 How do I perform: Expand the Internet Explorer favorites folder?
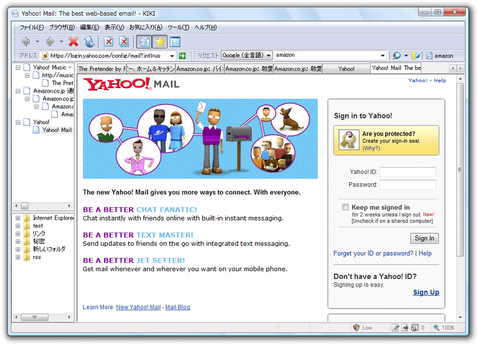click(x=18, y=218)
